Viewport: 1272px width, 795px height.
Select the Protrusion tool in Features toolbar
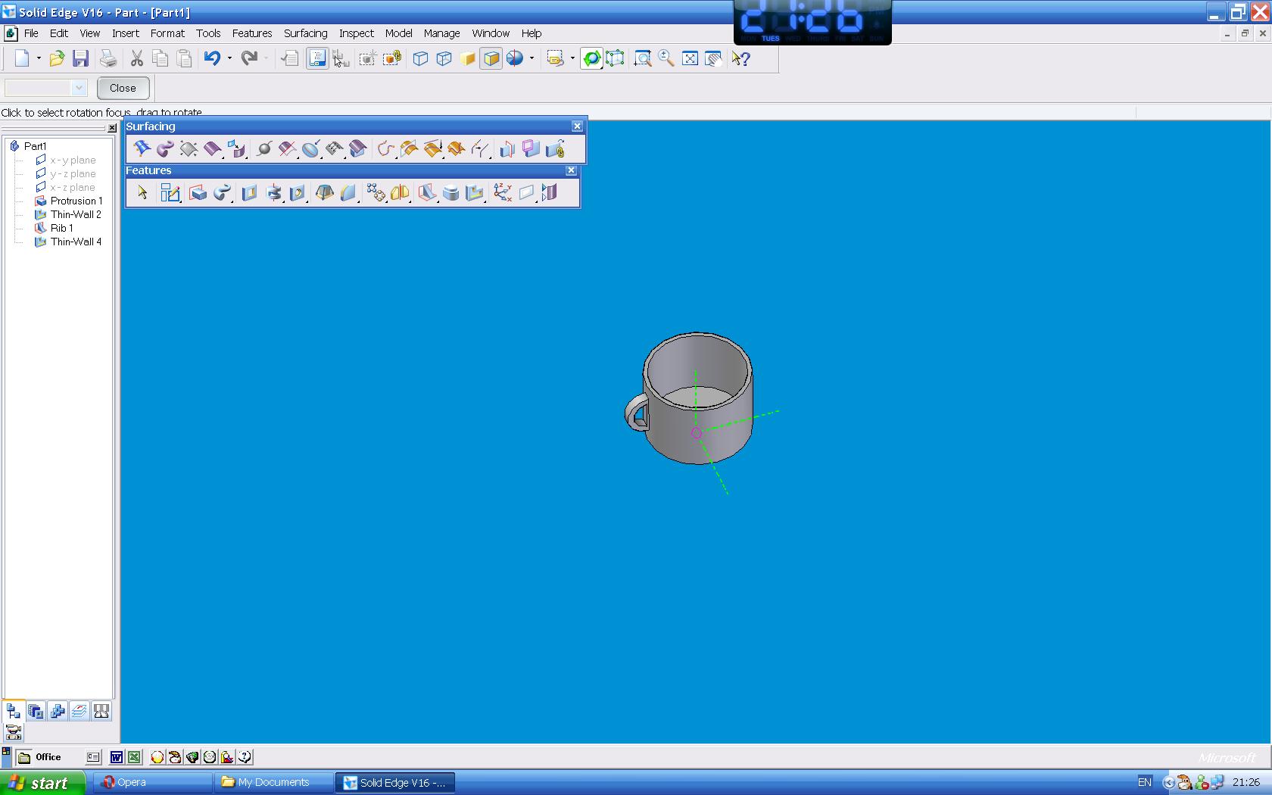click(198, 193)
